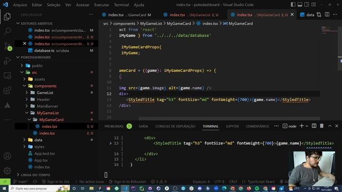Screen dimensions: 342x192
Task: Open panel overflow ellipsis after Comentários
Action: [276, 126]
